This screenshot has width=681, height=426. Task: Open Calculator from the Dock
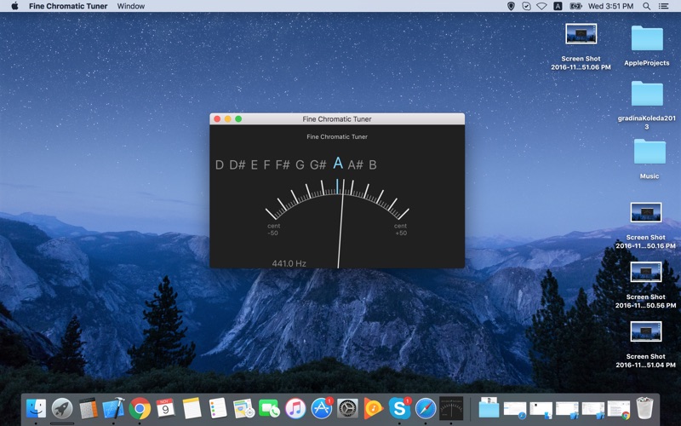[x=89, y=409]
